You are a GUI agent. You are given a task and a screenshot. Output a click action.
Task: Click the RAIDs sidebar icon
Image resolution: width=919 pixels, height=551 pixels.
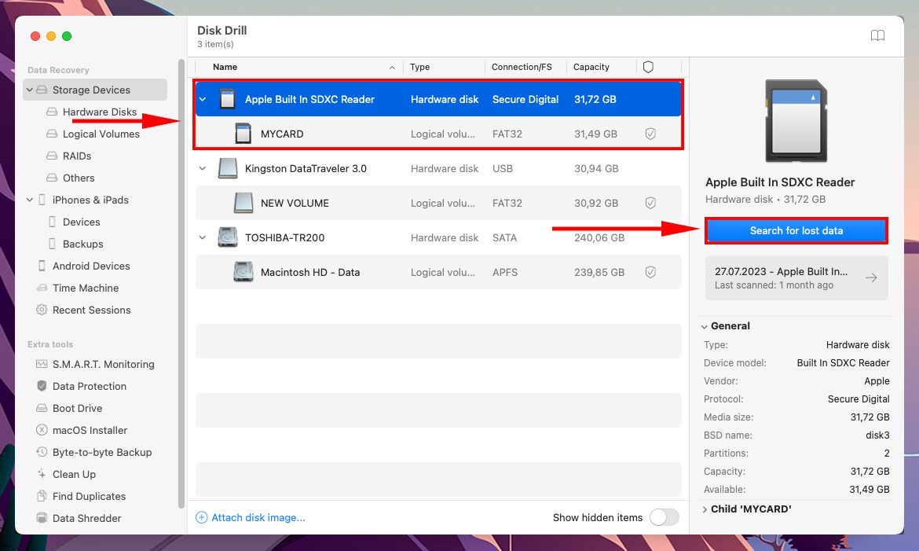tap(52, 156)
